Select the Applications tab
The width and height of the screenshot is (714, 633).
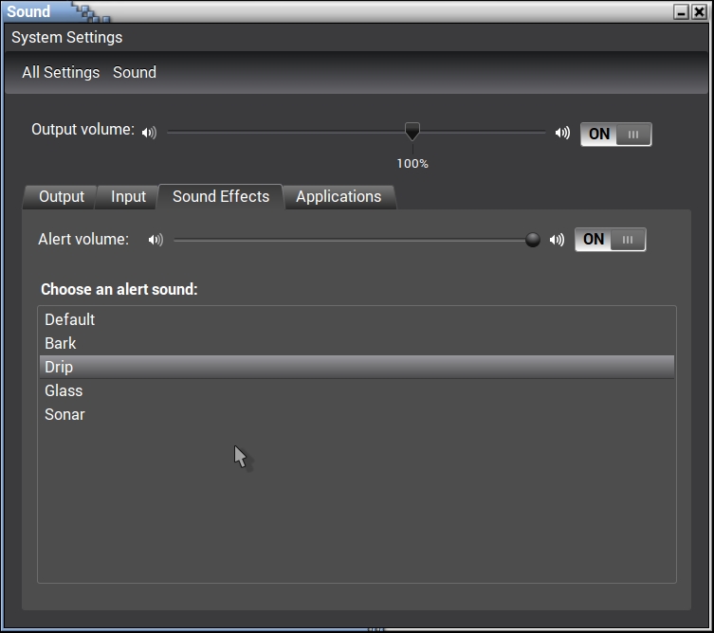point(339,197)
